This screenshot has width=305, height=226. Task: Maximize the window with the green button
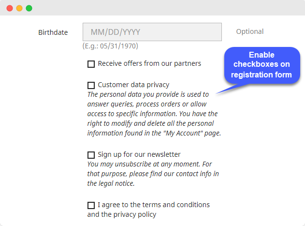29,8
